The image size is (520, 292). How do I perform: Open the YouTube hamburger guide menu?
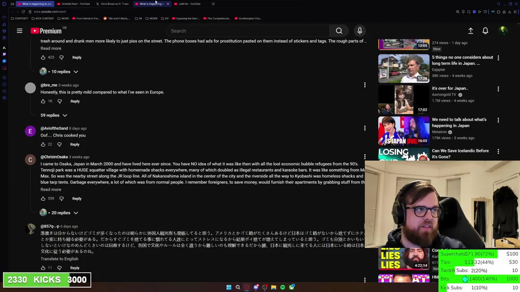tap(19, 31)
